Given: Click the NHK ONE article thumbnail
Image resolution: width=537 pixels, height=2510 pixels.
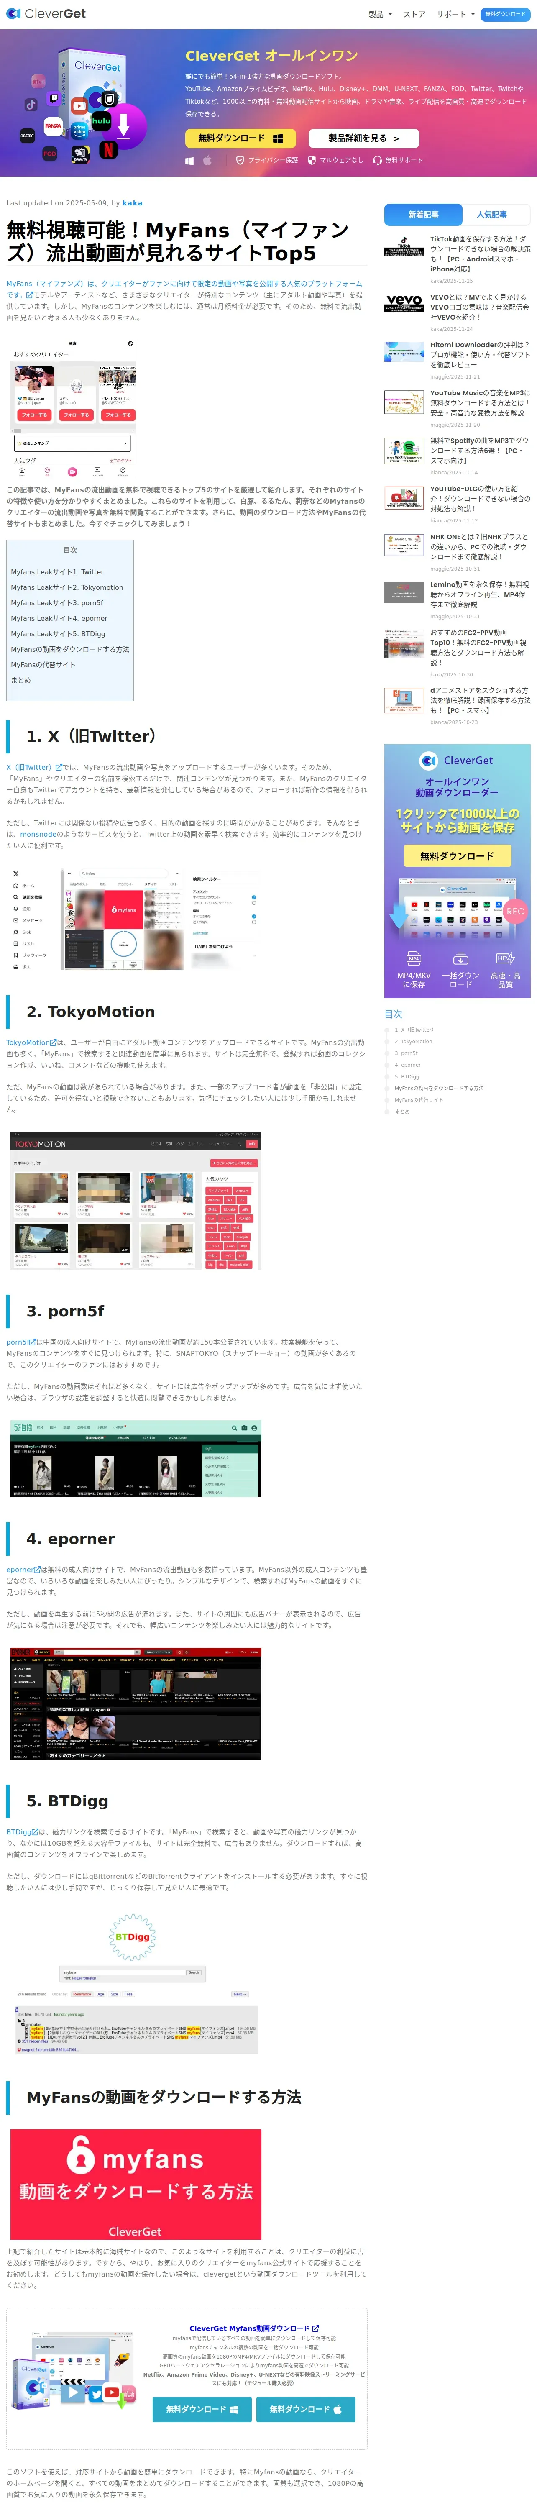Looking at the screenshot, I should (x=404, y=545).
